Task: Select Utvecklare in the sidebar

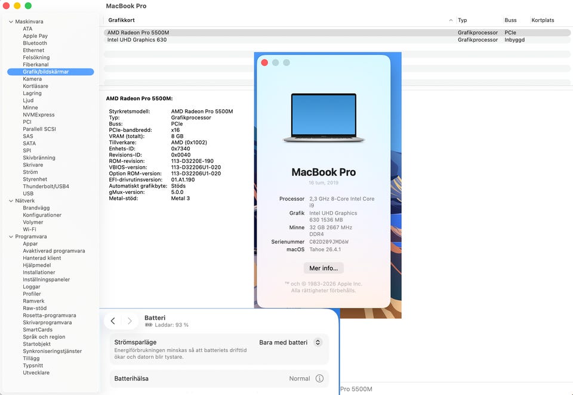Action: [36, 373]
